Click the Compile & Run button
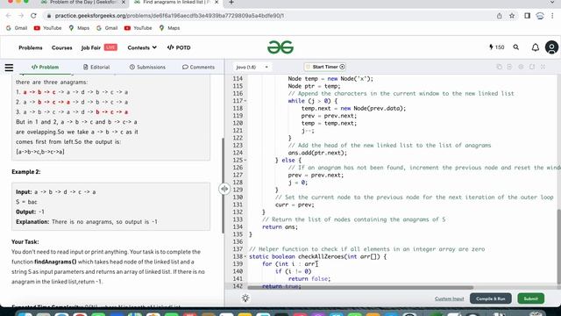This screenshot has height=316, width=561. pyautogui.click(x=491, y=298)
